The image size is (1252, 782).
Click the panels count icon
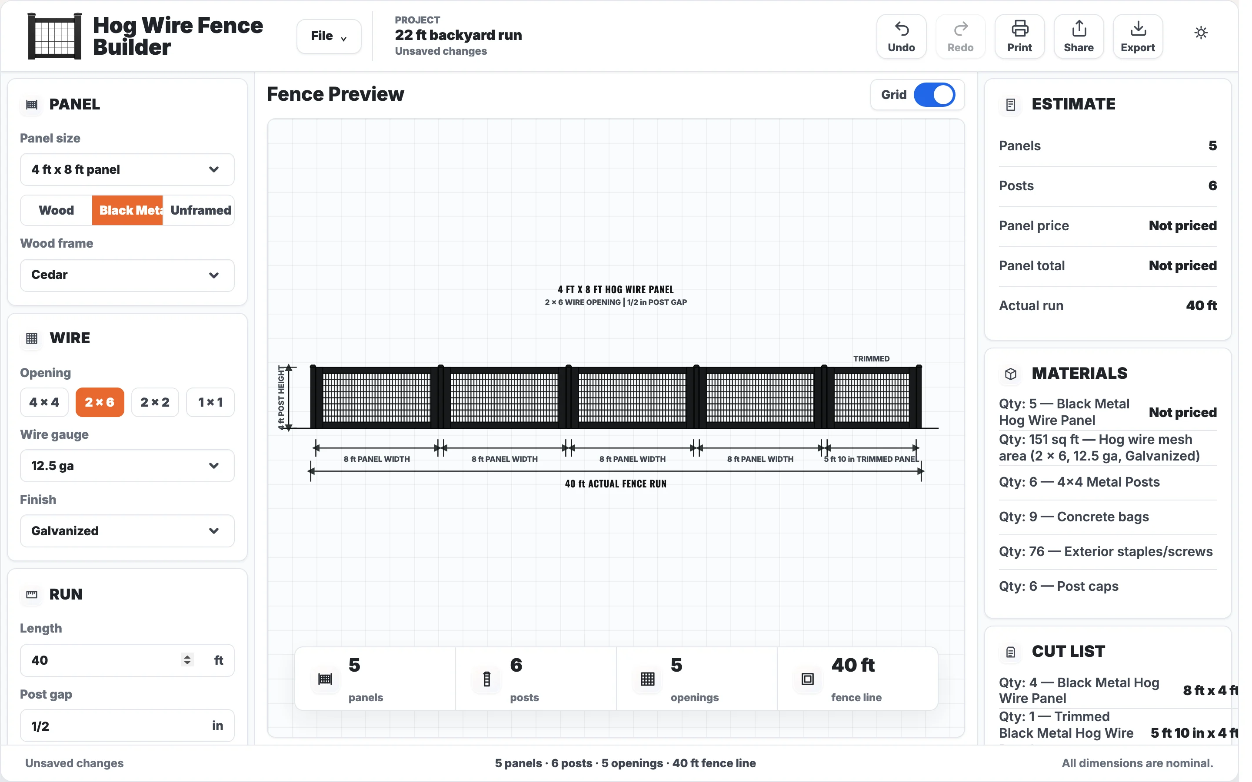point(325,679)
